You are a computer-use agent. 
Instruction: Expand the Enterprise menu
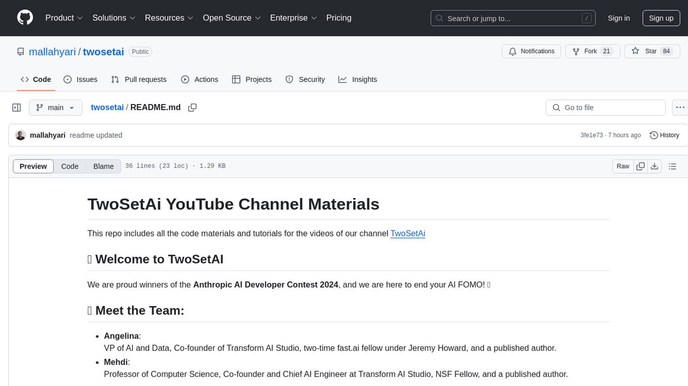[293, 18]
